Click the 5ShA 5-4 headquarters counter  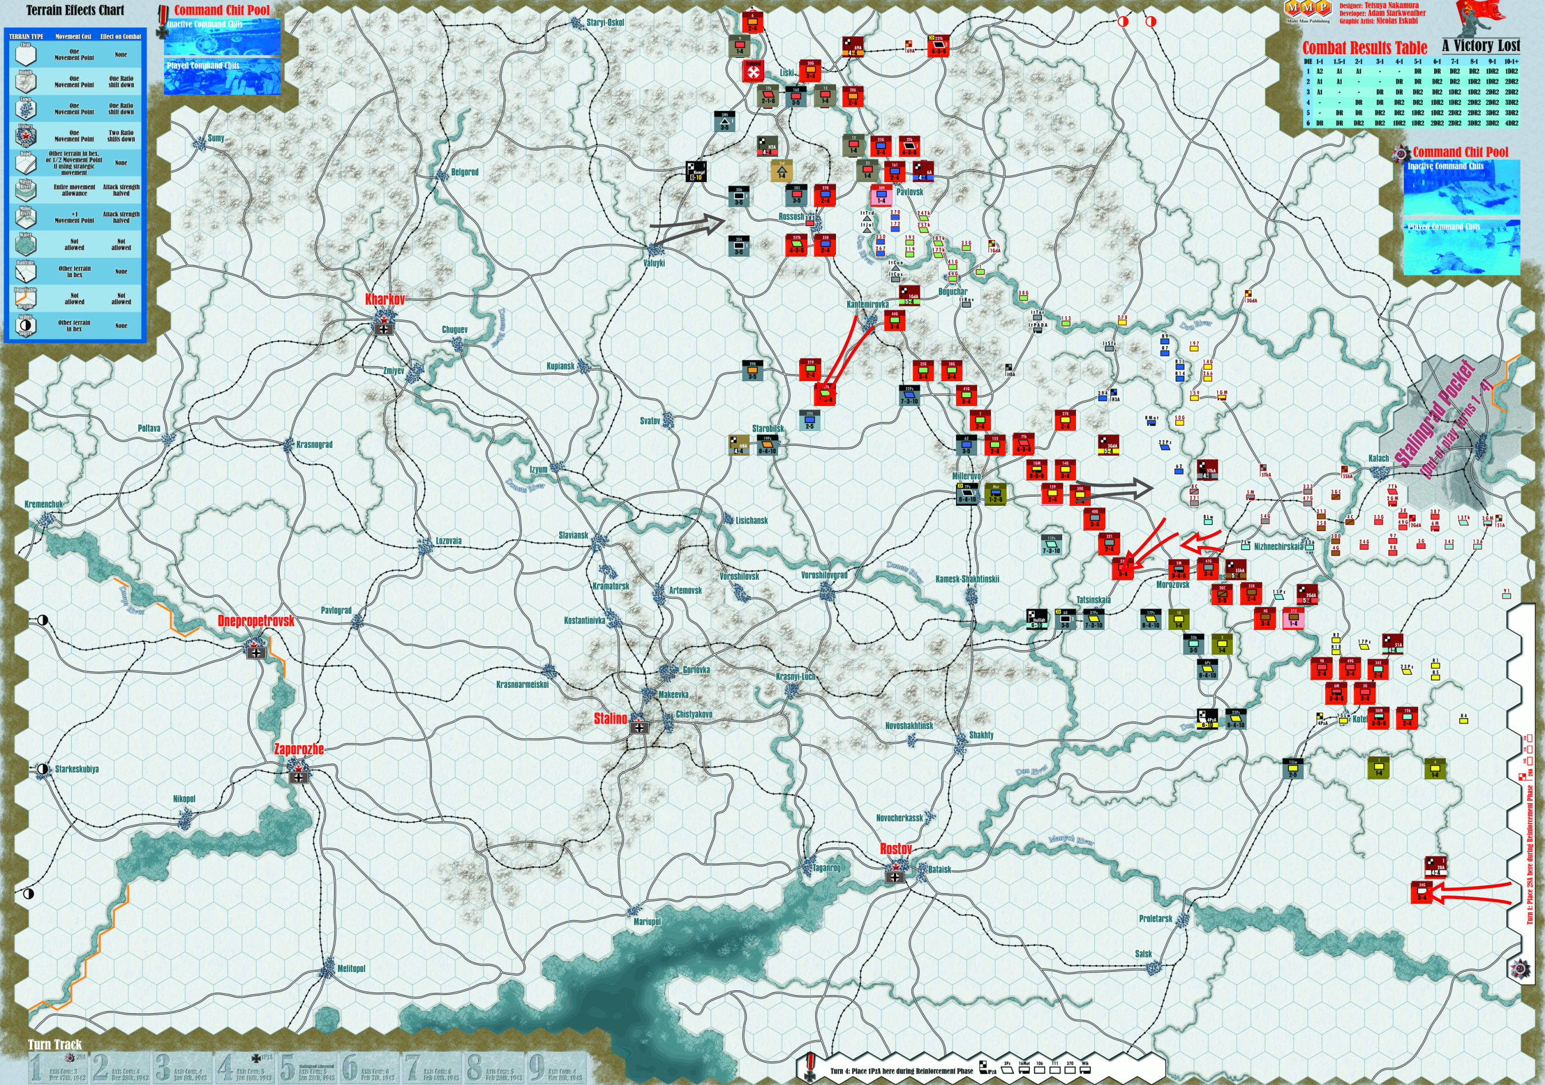(x=1236, y=569)
